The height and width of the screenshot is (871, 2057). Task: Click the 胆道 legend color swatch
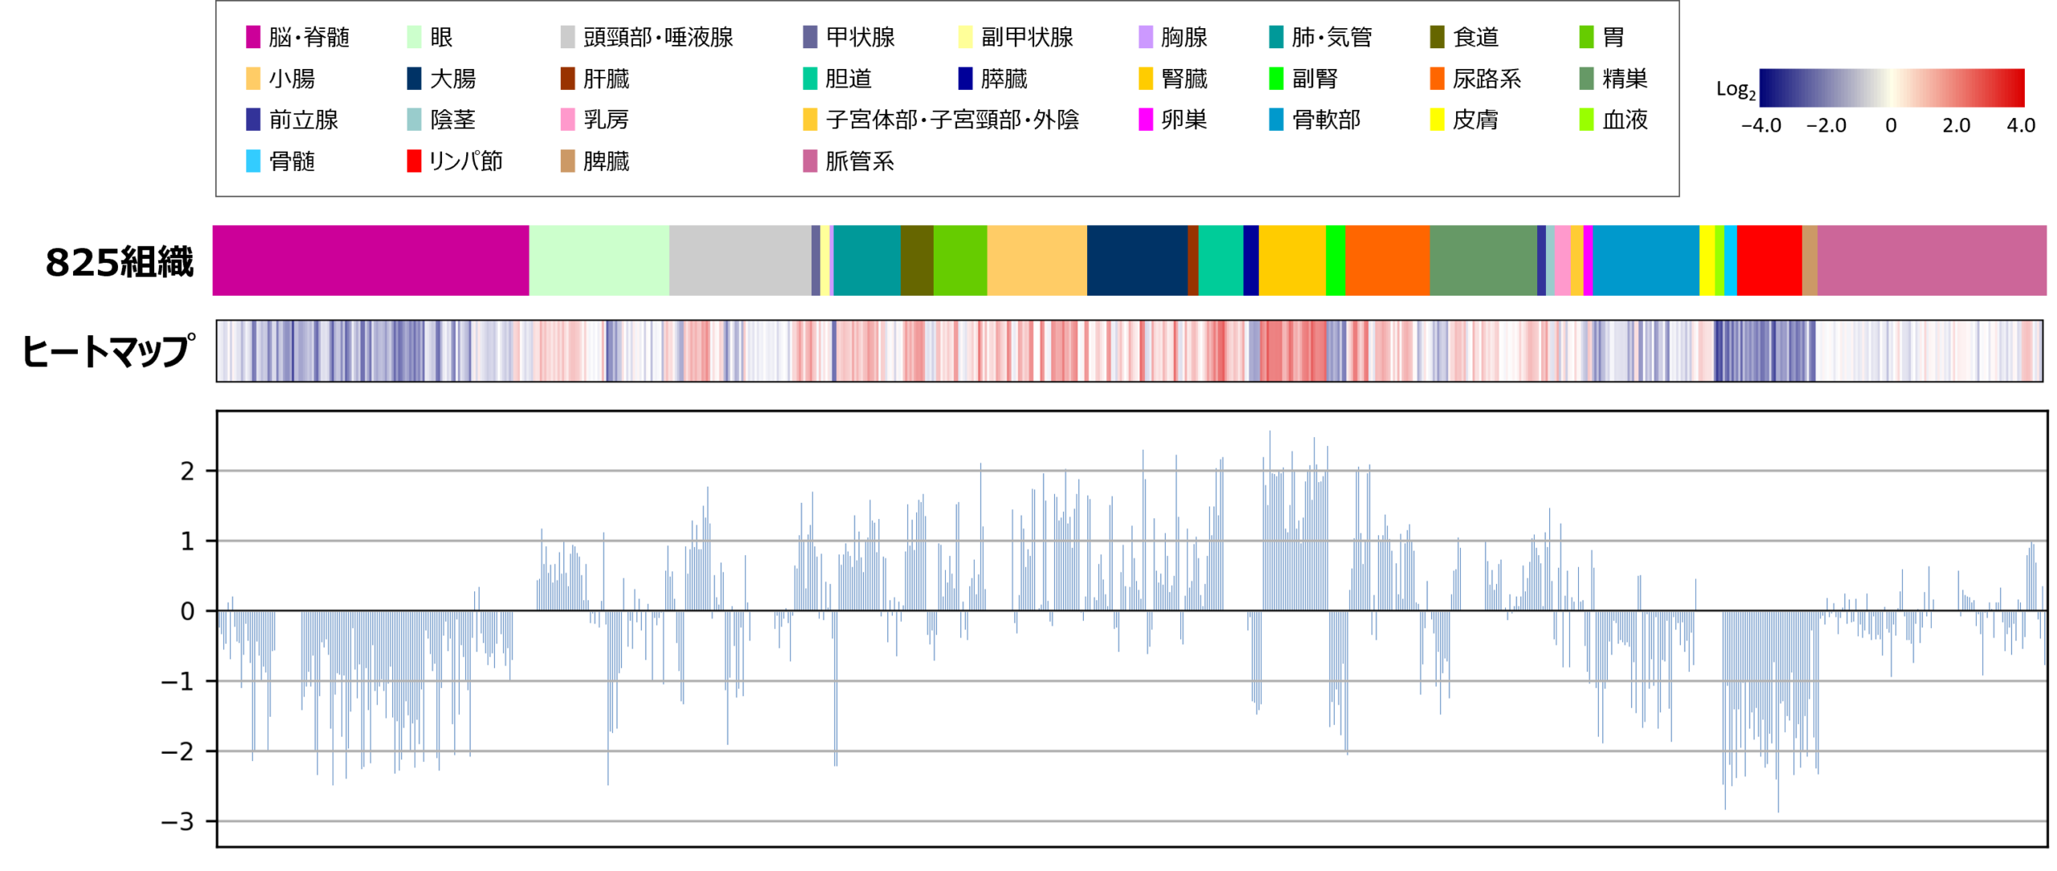810,79
